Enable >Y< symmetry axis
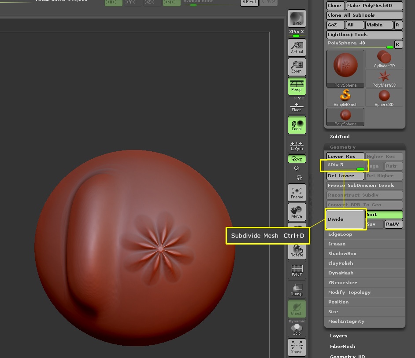Screen dimensions: 415x358 click(133, 2)
